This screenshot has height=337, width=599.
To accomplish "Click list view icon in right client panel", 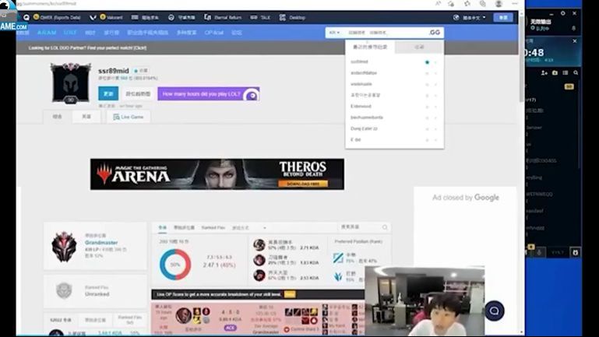I will click(565, 72).
